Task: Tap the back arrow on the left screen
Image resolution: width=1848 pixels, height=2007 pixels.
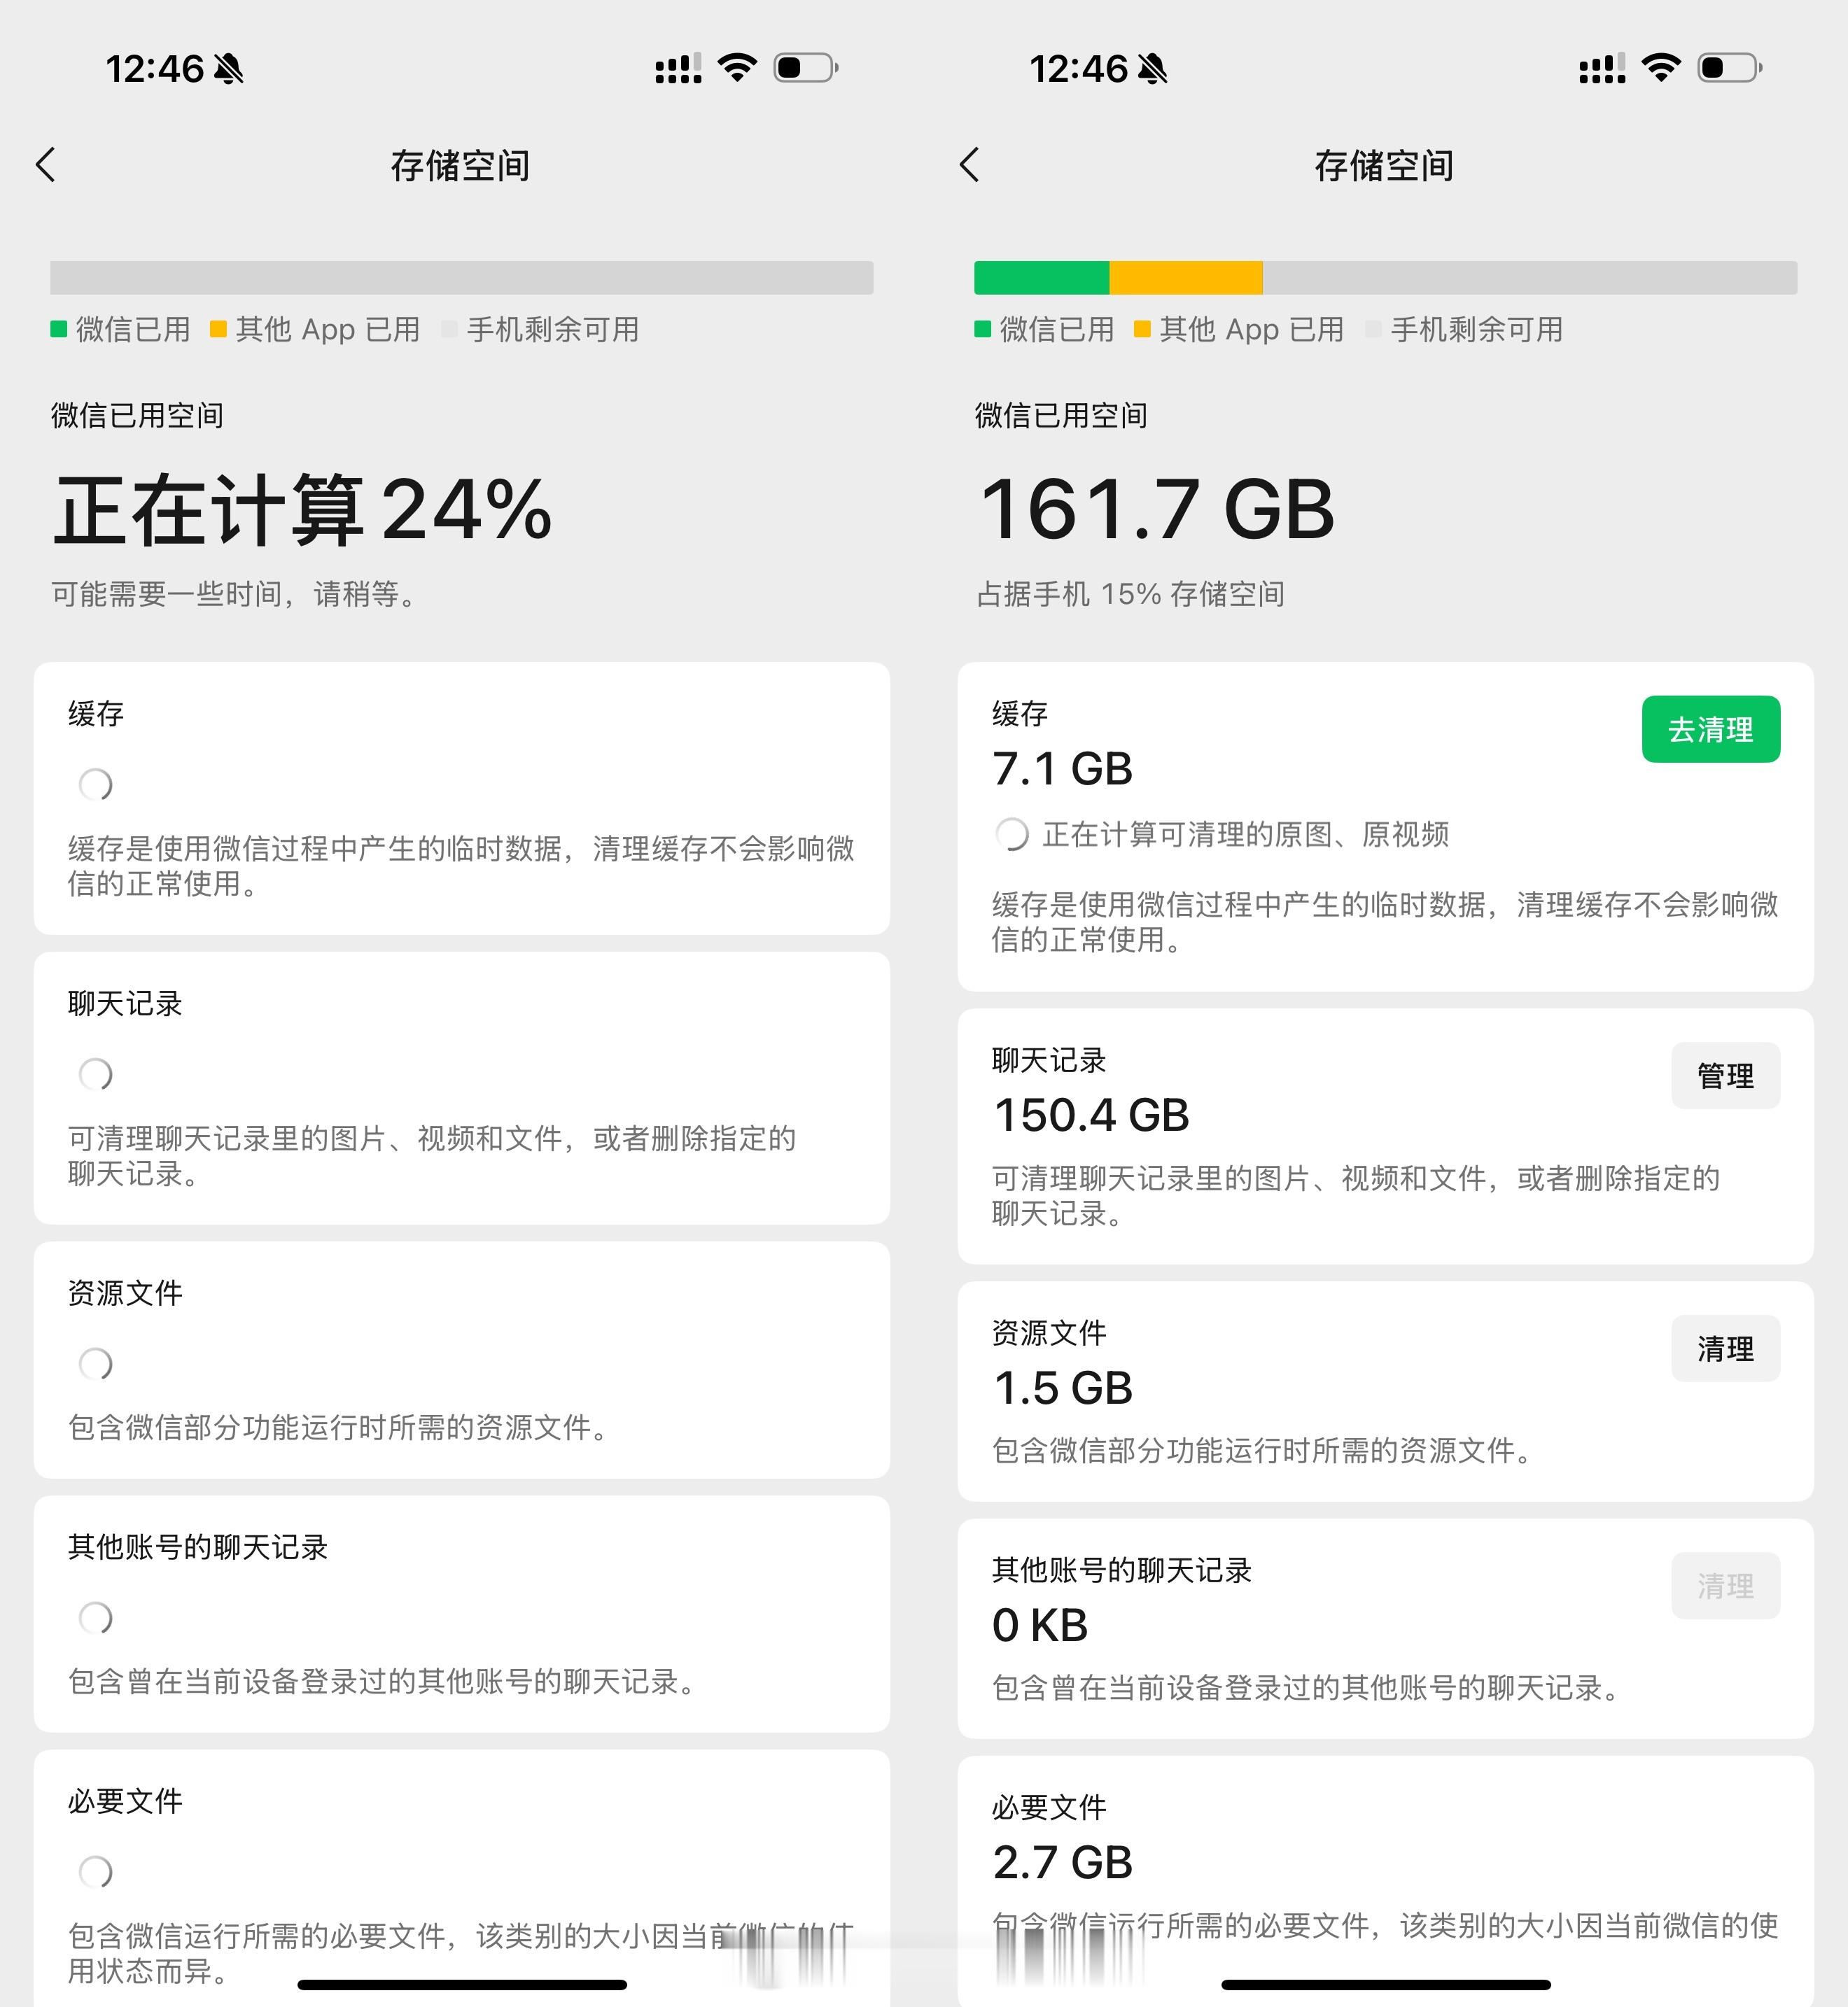Action: (x=46, y=165)
